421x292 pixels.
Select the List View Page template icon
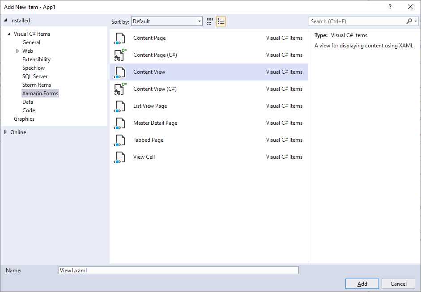click(x=119, y=106)
